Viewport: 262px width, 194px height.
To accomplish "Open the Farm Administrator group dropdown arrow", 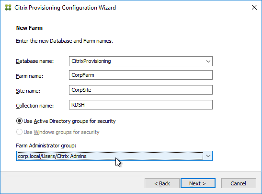I will [x=208, y=156].
